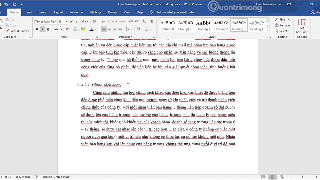Screen dimensions: 320x180
Task: Justify the paragraph text
Action: click(120, 29)
